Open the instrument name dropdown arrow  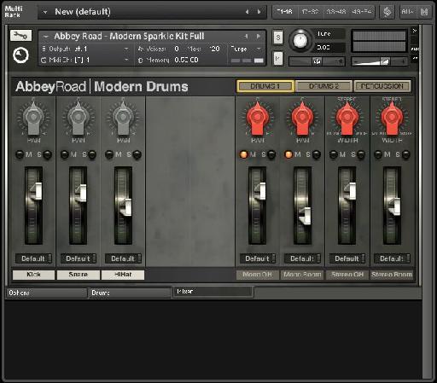coord(45,37)
